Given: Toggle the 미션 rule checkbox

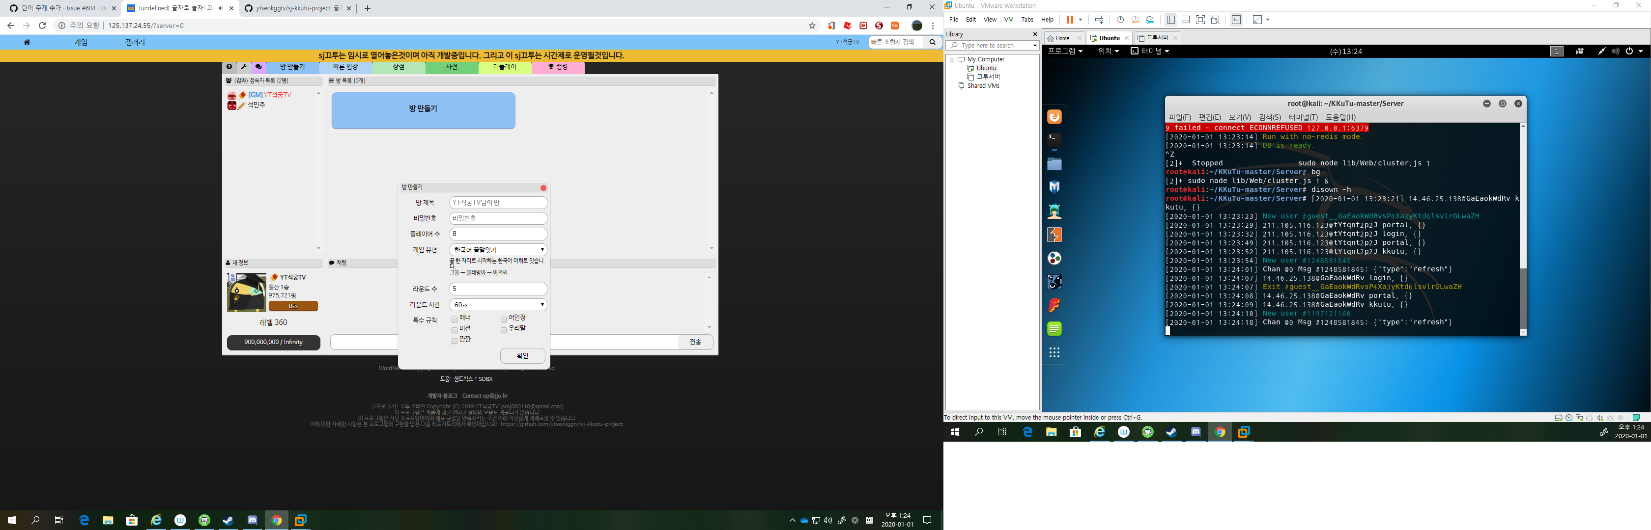Looking at the screenshot, I should pos(455,330).
